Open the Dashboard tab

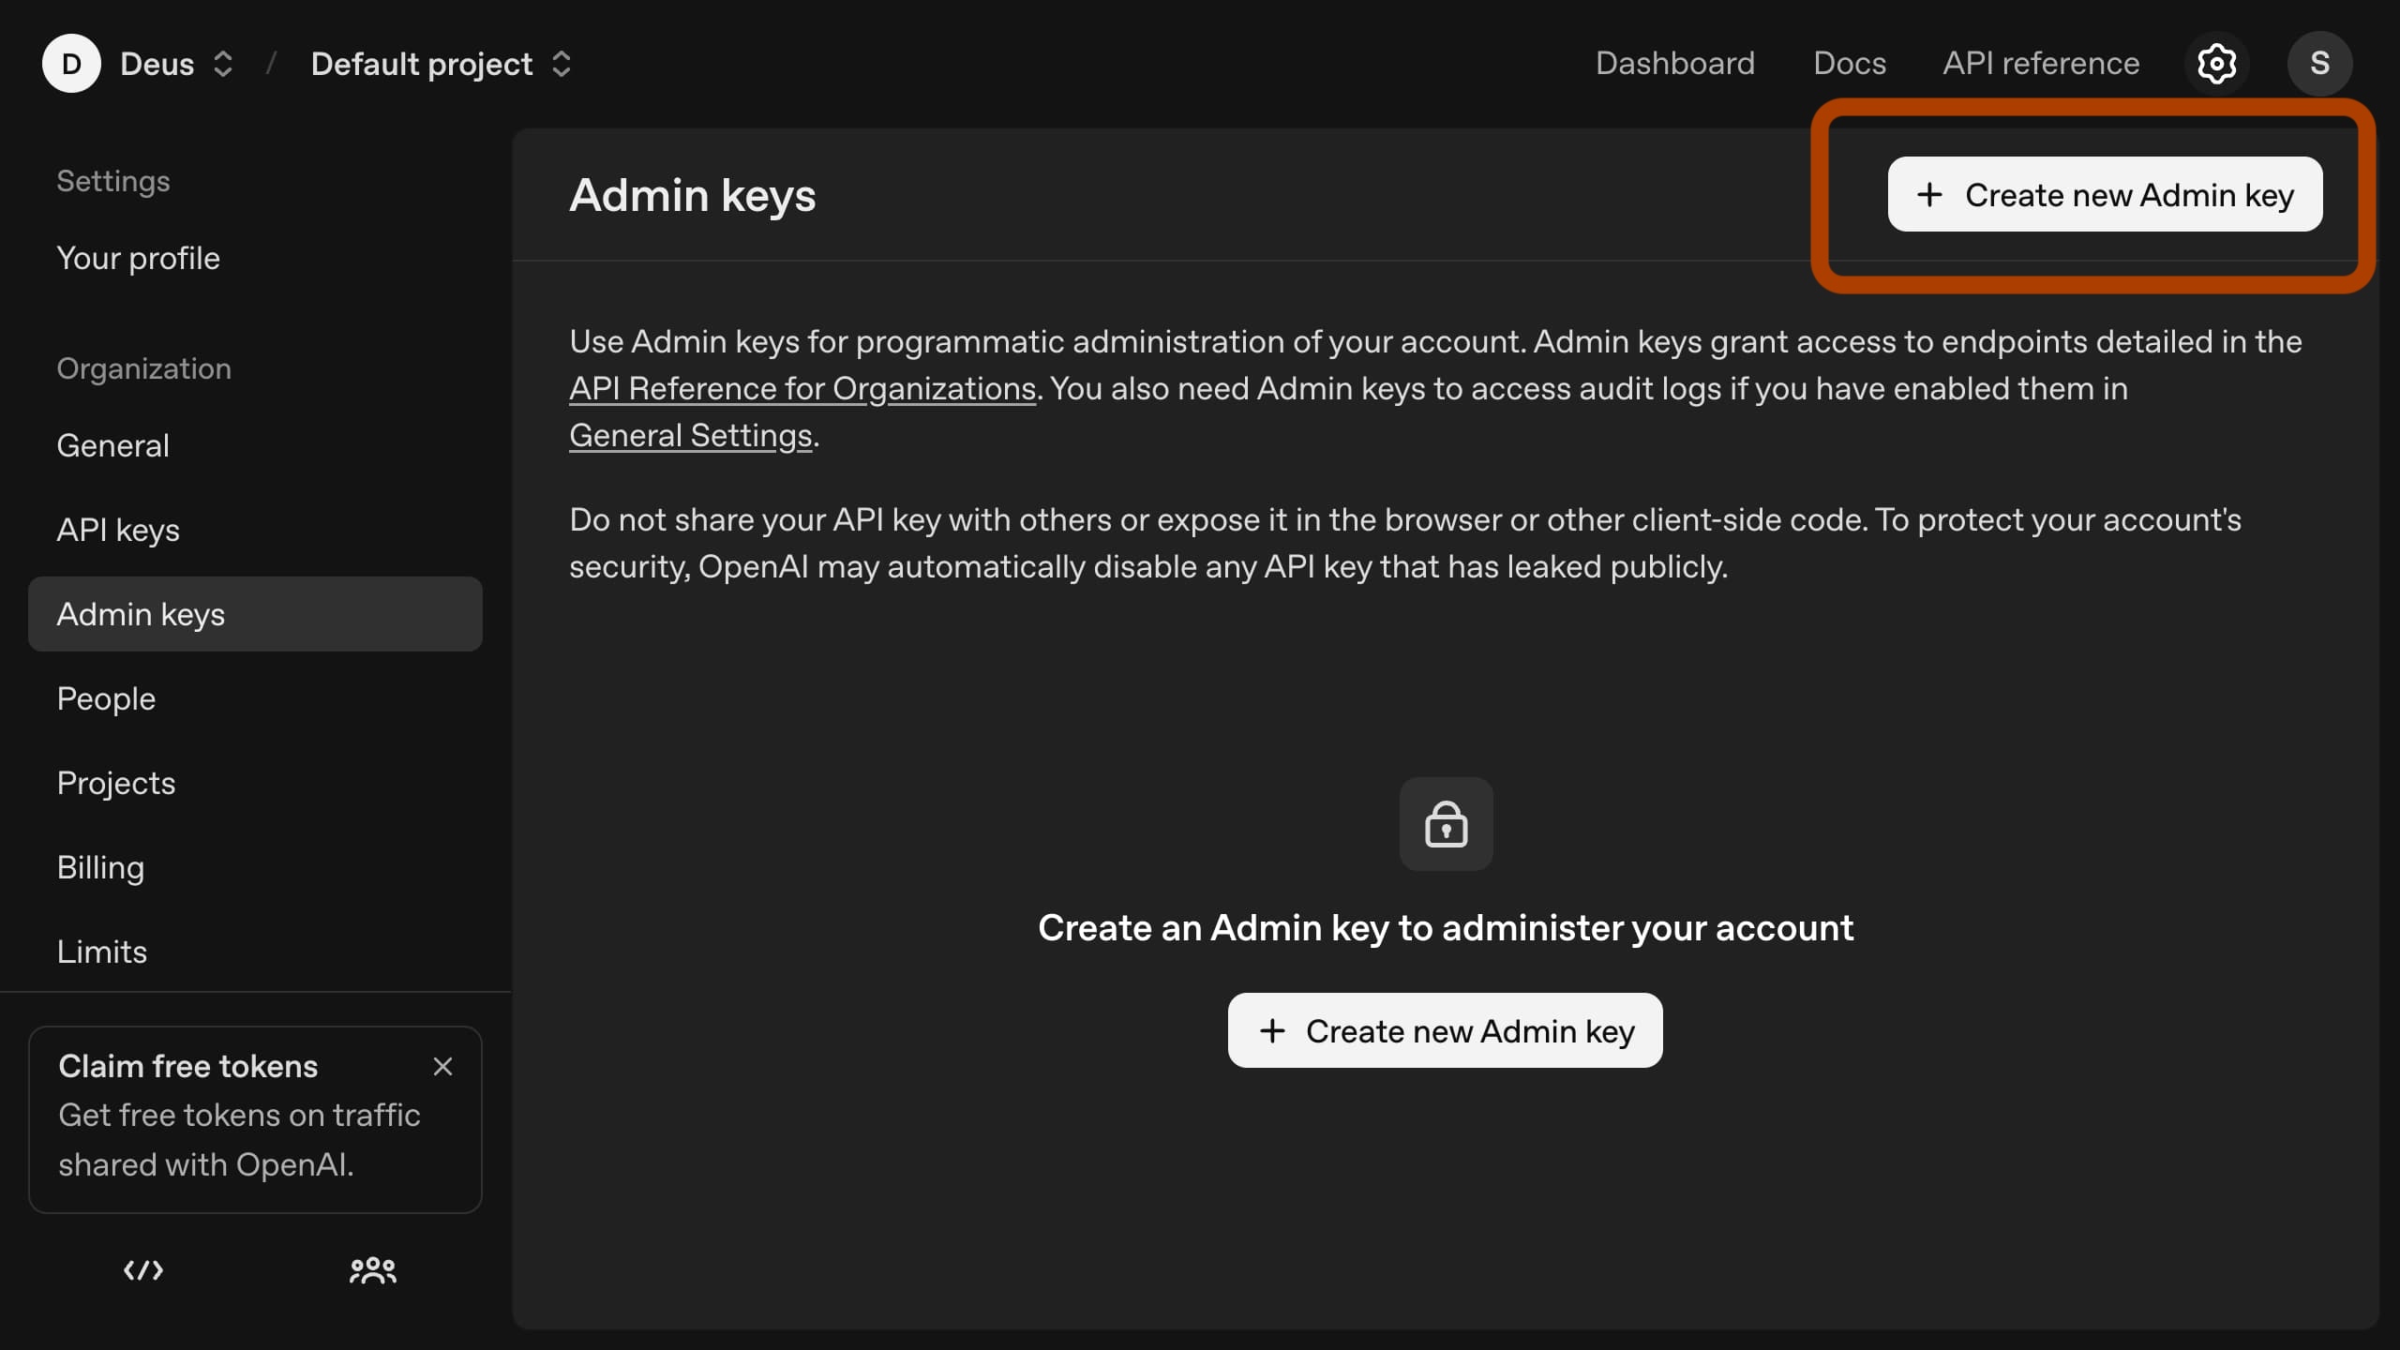coord(1674,64)
